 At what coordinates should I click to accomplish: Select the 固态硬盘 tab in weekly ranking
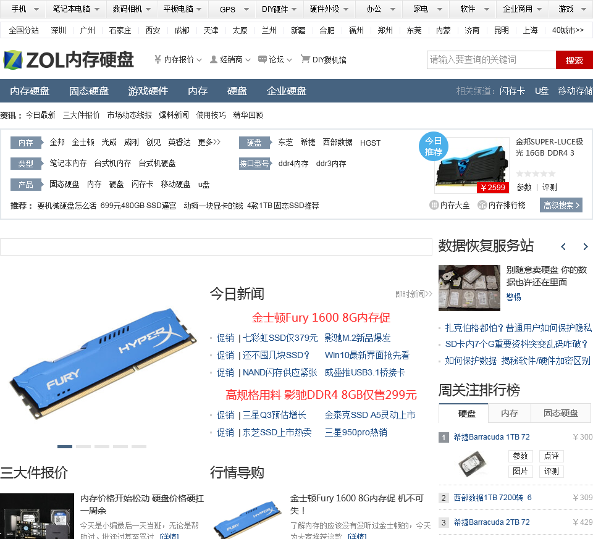560,413
